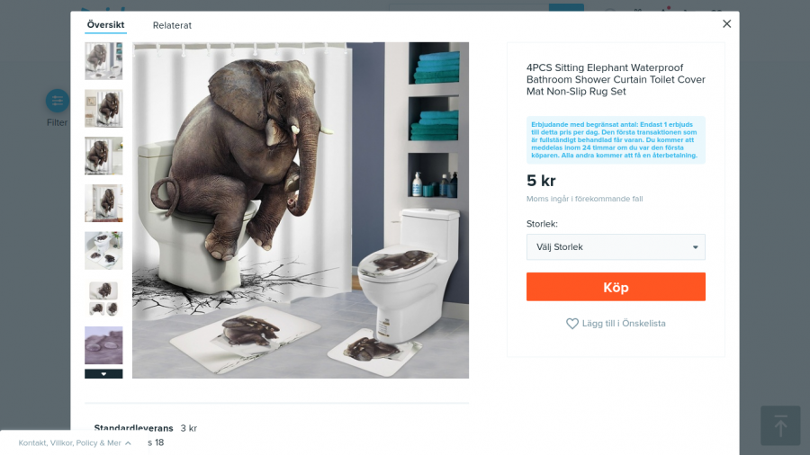
Task: Click the heart wishlist icon
Action: pyautogui.click(x=571, y=324)
